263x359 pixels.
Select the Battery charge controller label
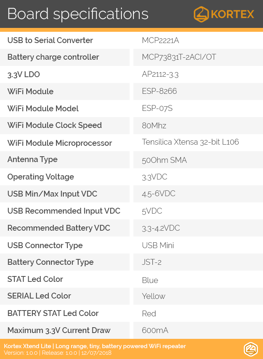click(x=53, y=57)
